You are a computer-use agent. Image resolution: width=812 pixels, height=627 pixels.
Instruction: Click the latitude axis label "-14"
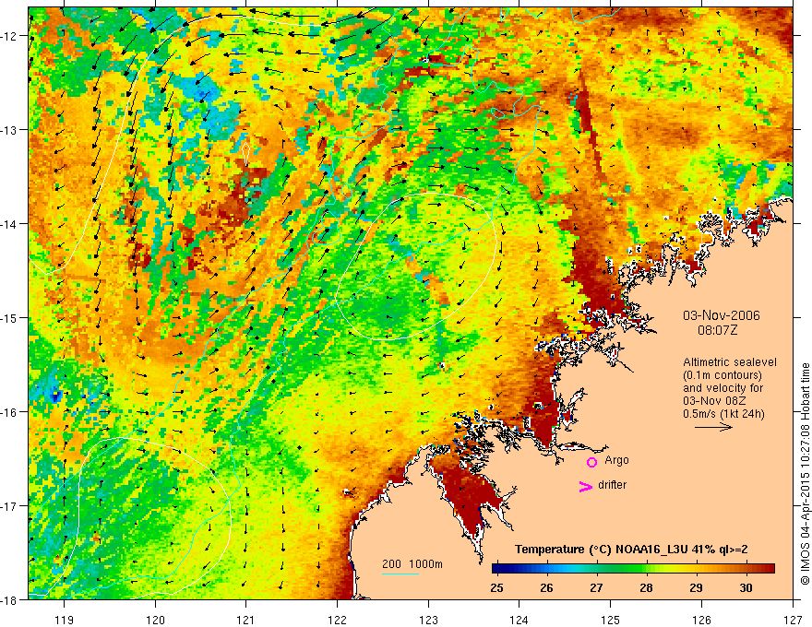coord(7,224)
